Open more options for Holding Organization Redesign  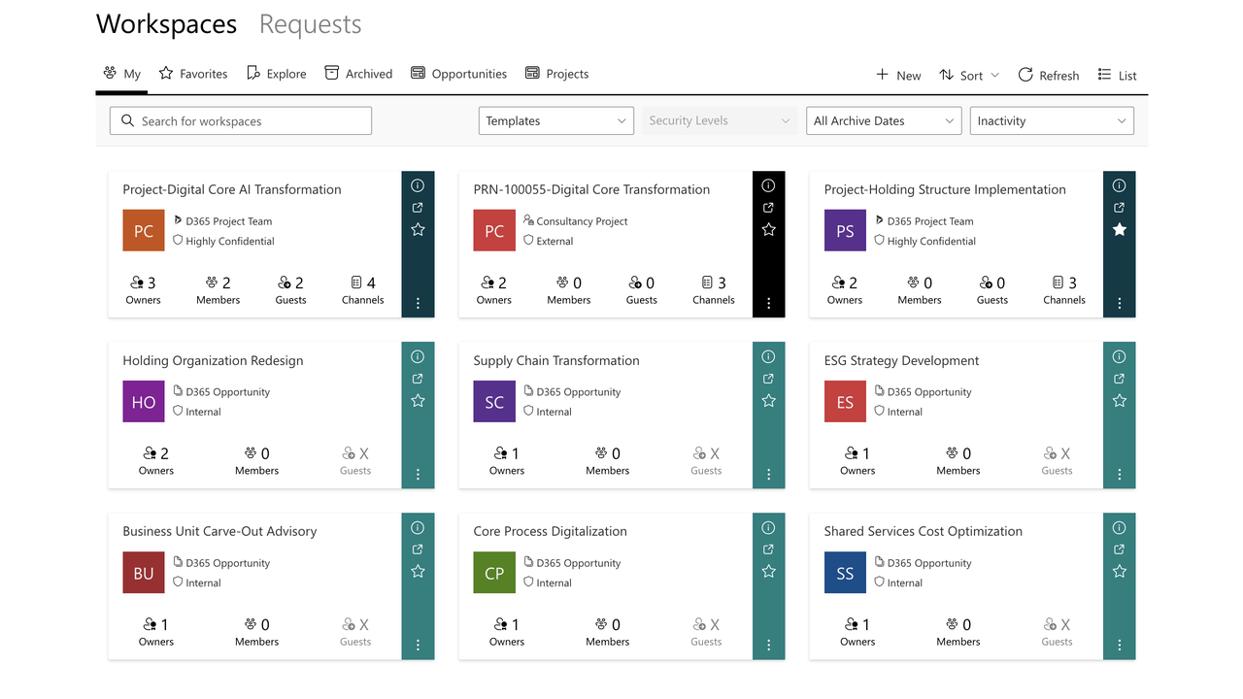[x=418, y=475]
